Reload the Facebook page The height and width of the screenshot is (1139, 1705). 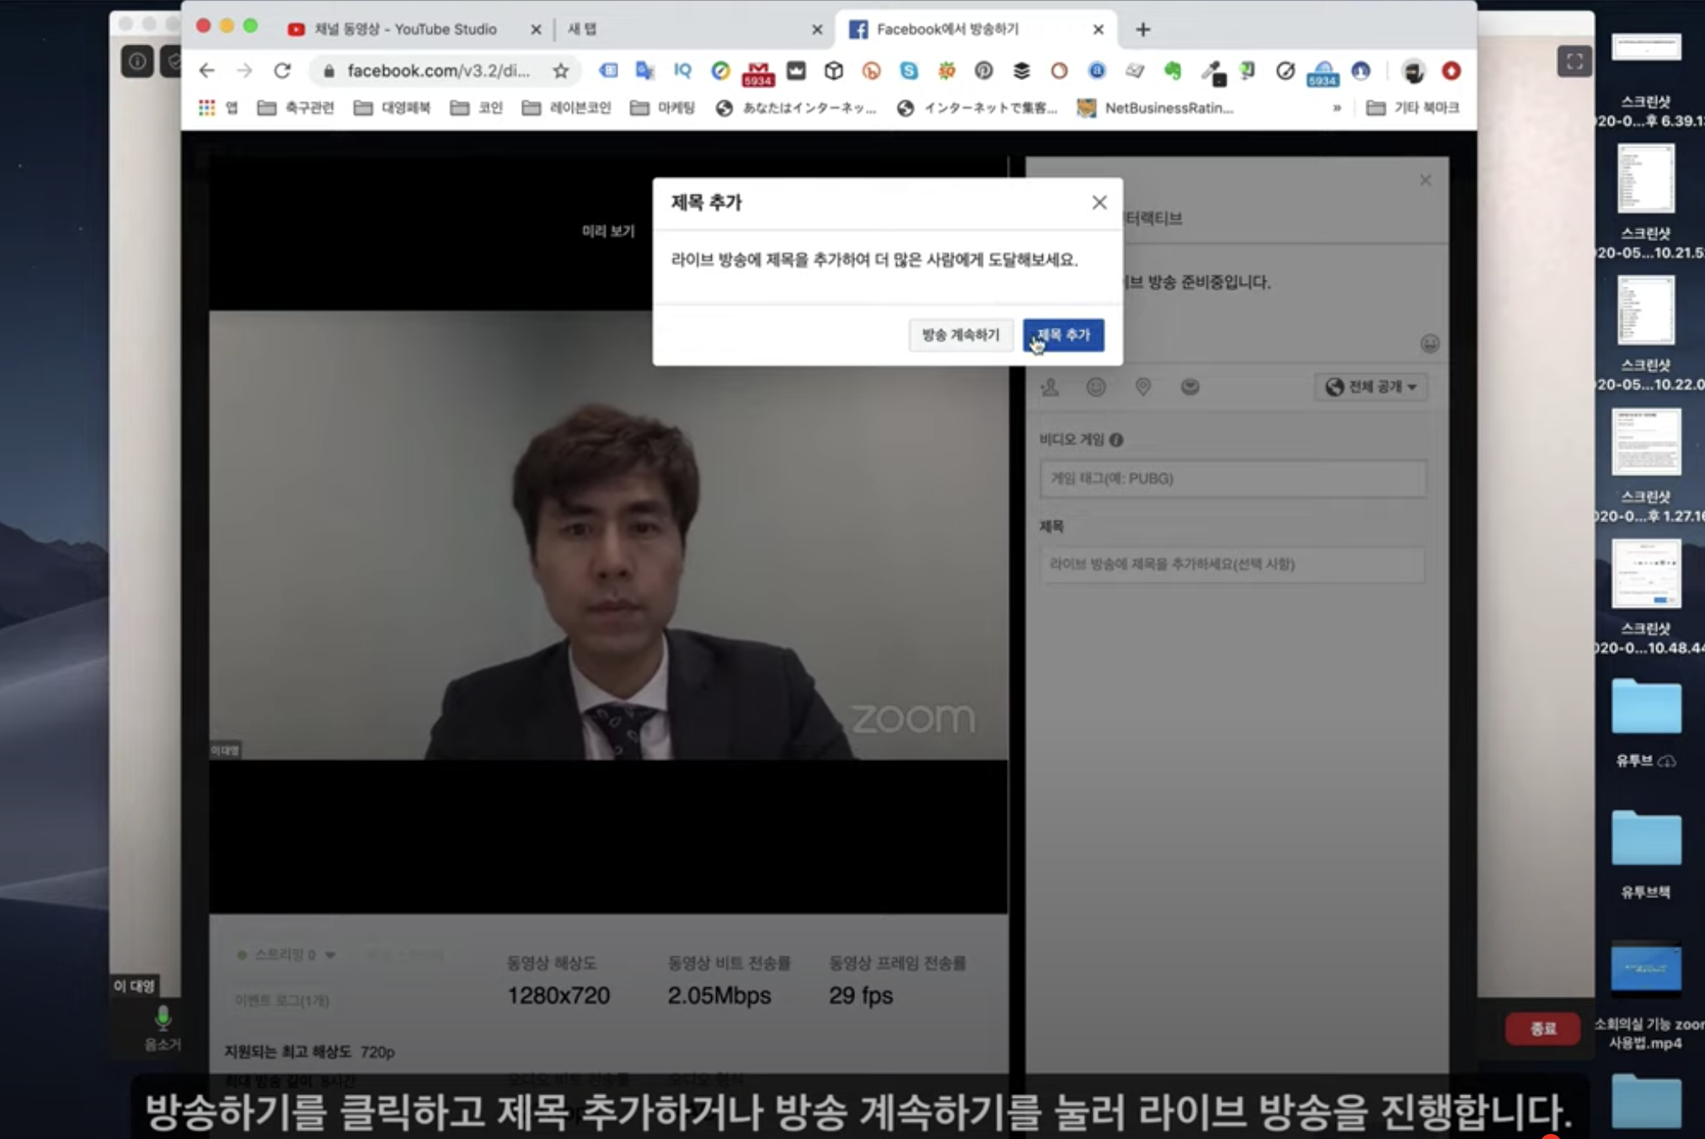(x=282, y=71)
